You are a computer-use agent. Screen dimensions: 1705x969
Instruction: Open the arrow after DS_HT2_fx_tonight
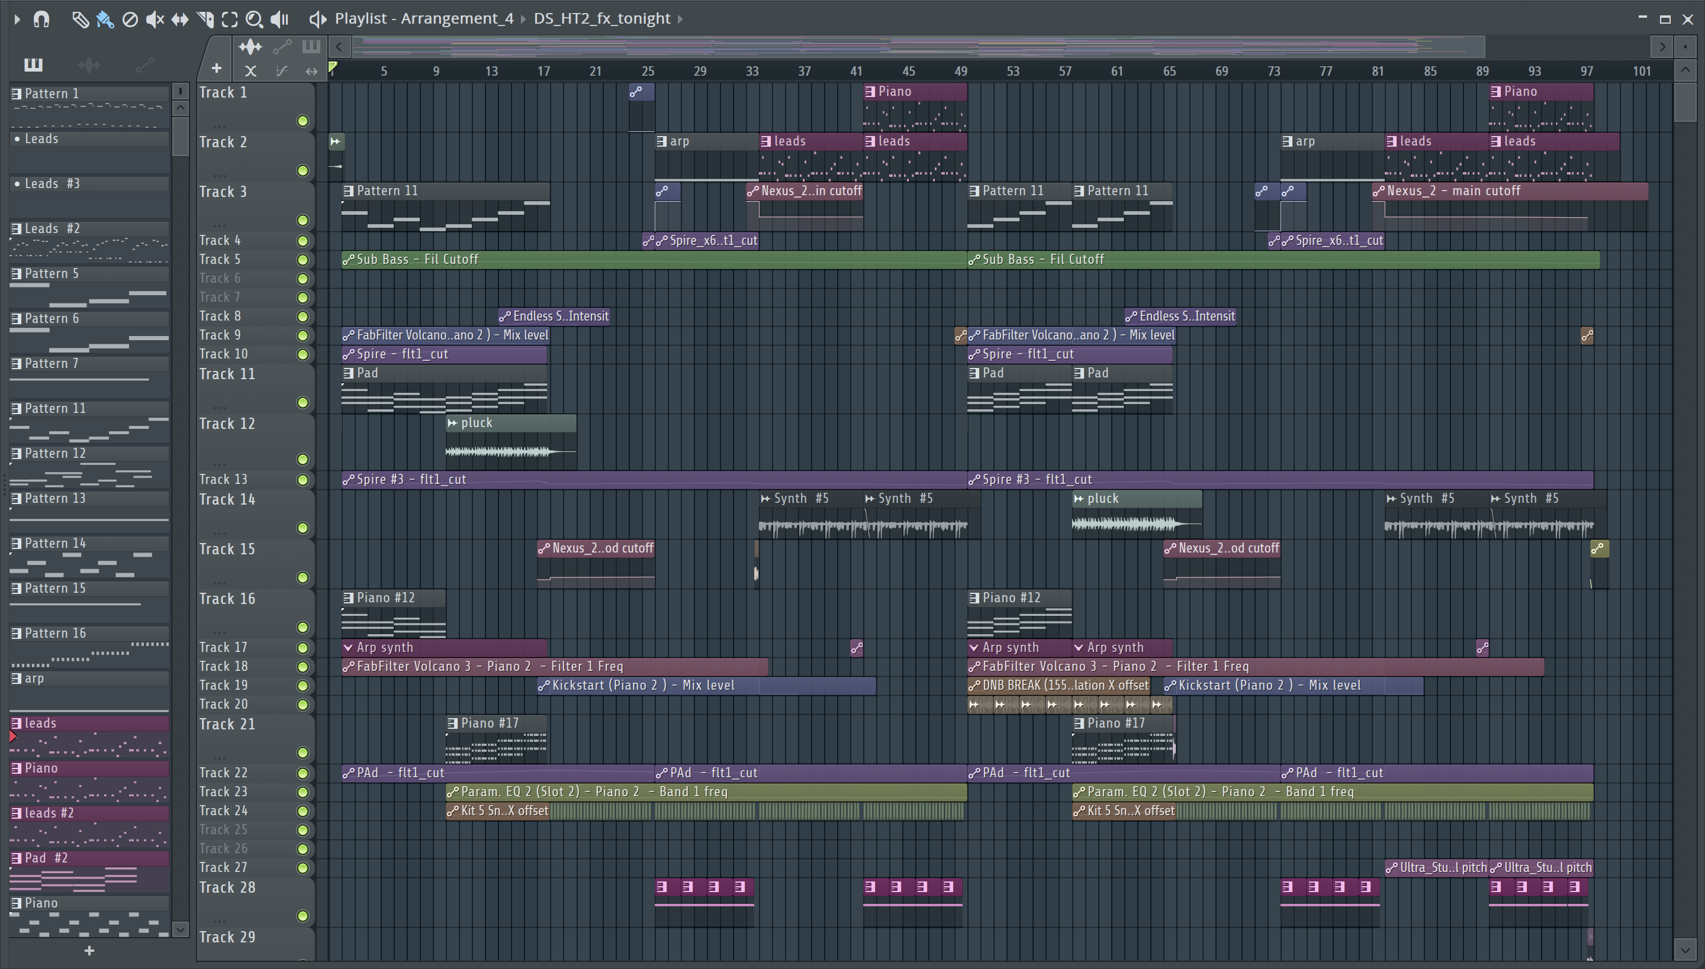680,20
